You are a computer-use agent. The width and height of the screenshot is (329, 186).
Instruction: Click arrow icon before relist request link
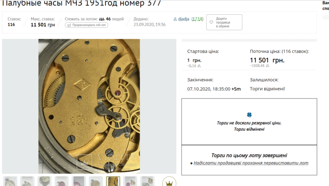coord(191,163)
